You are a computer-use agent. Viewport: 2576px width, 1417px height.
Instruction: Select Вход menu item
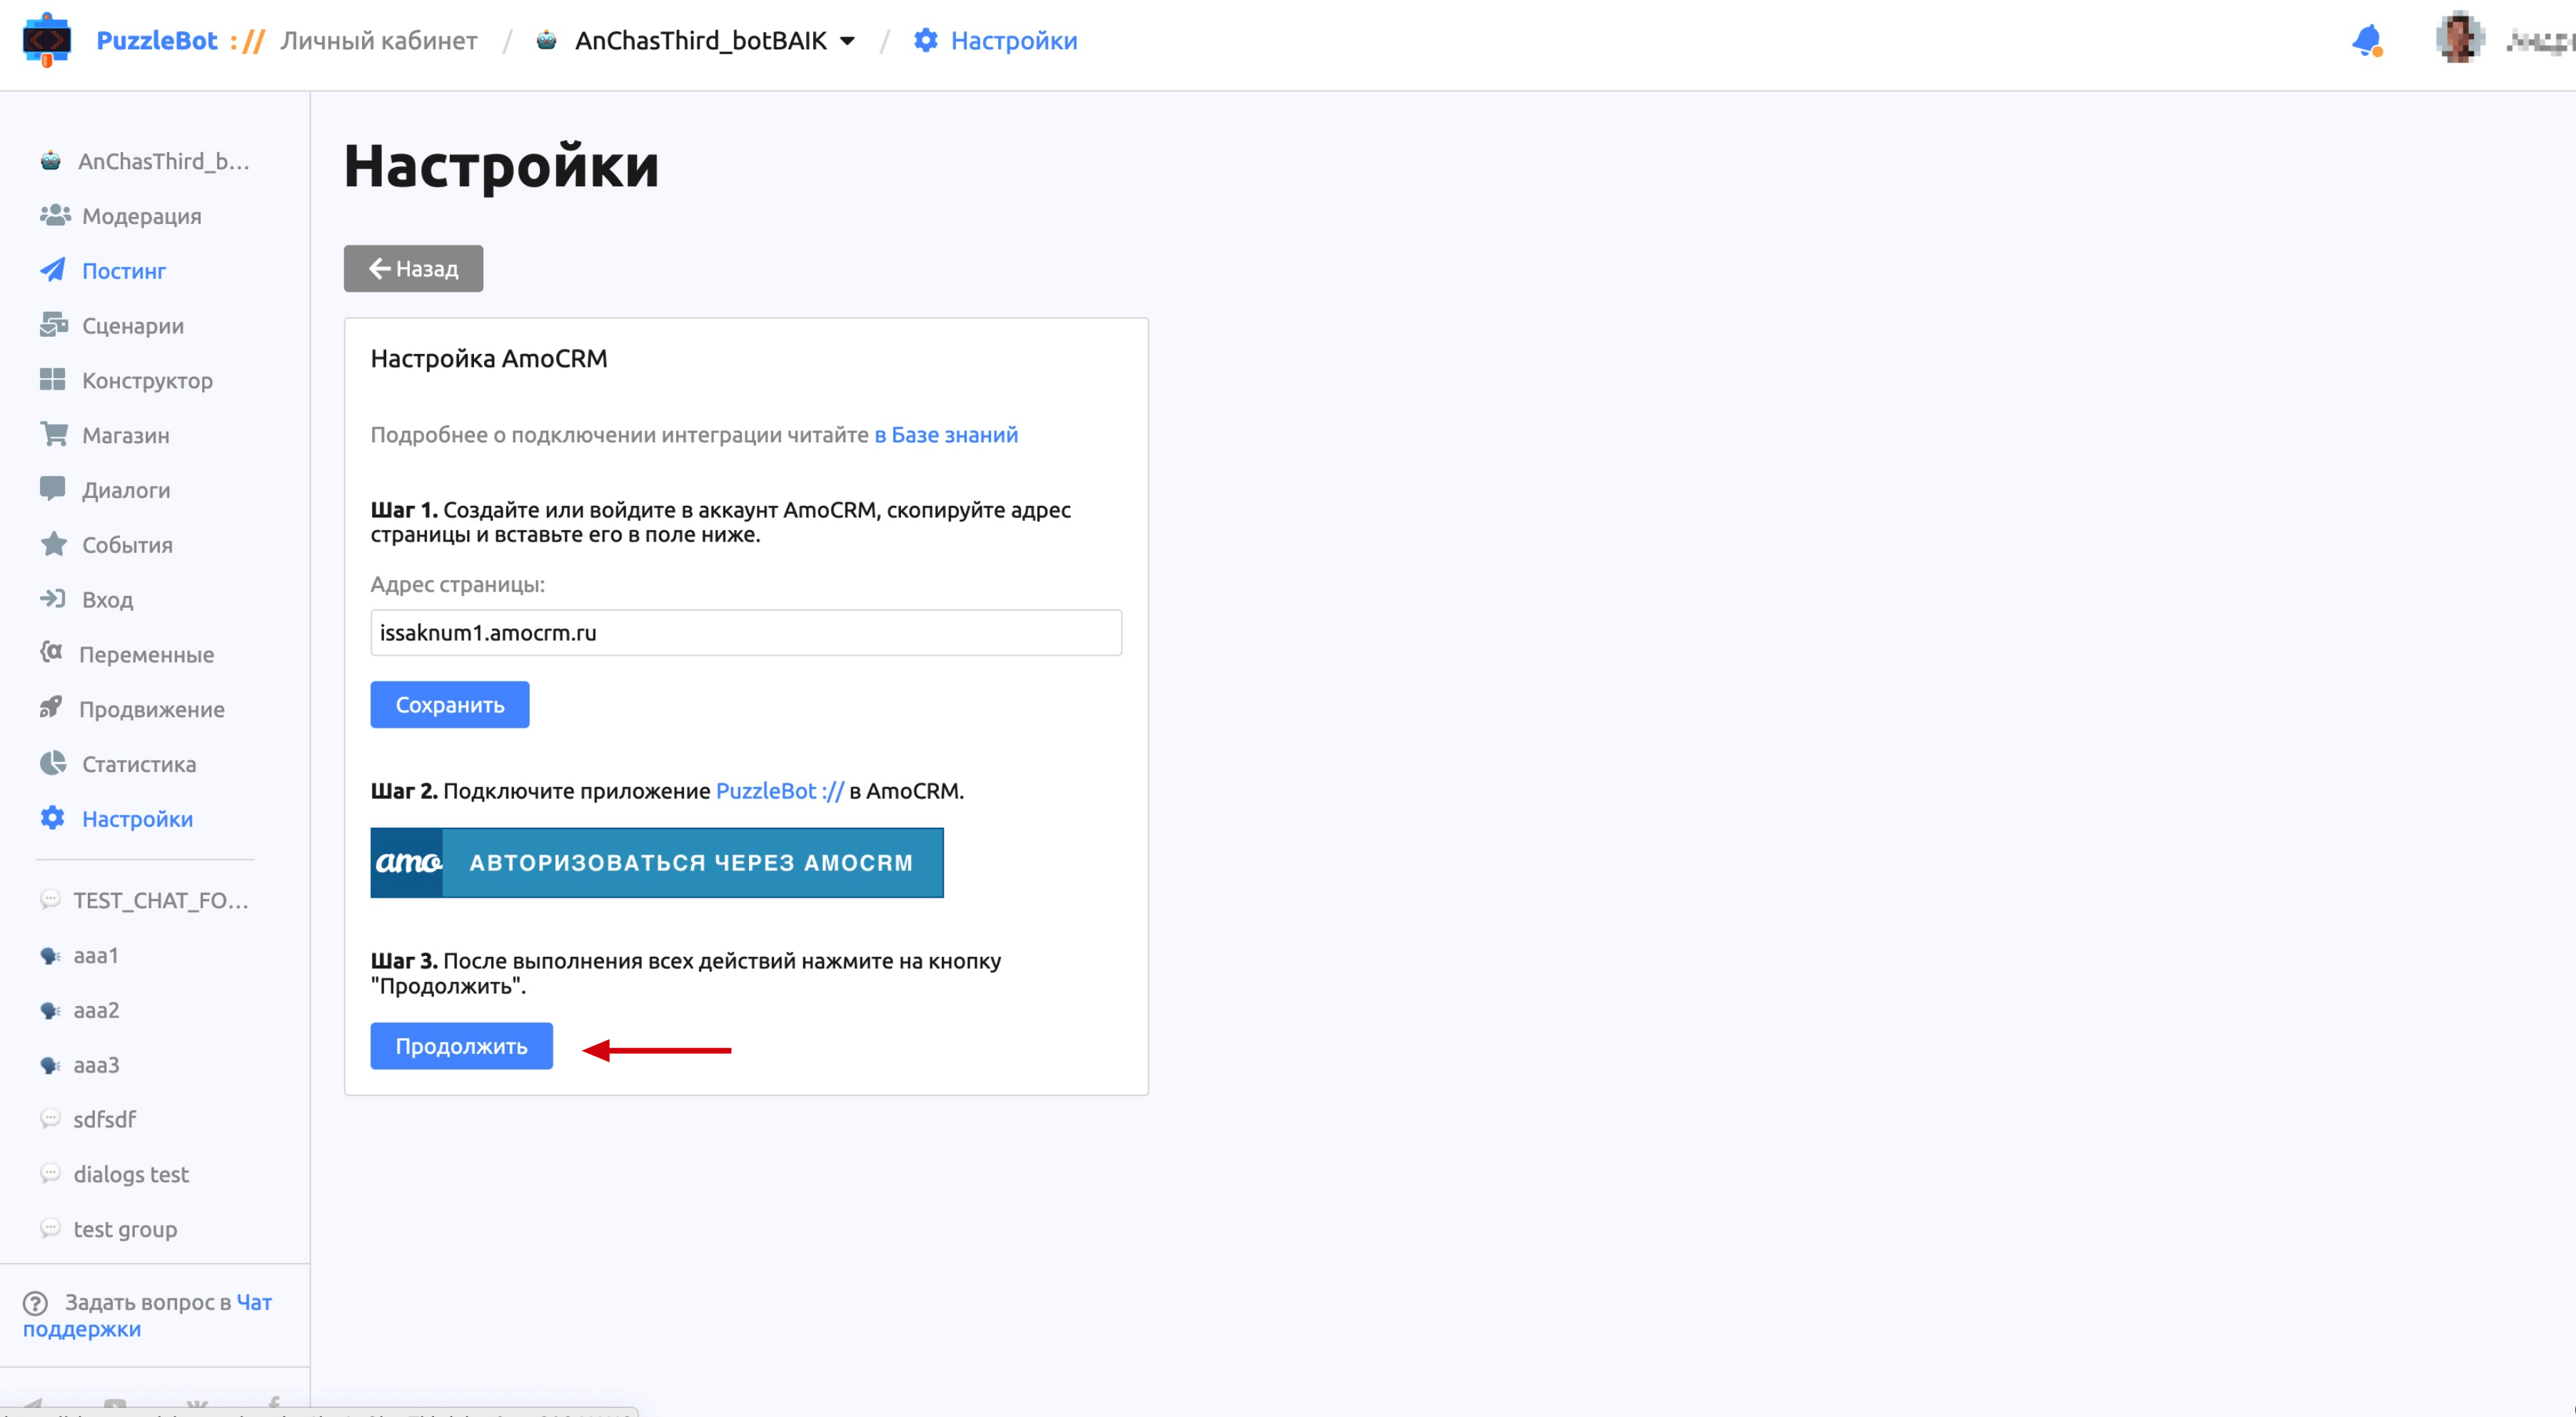(107, 599)
